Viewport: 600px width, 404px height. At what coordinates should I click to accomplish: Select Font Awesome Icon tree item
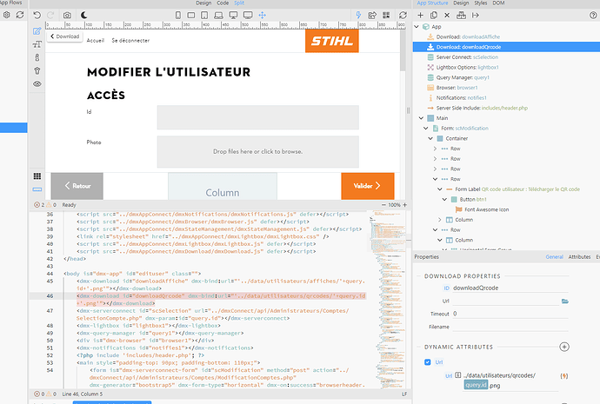tap(486, 209)
